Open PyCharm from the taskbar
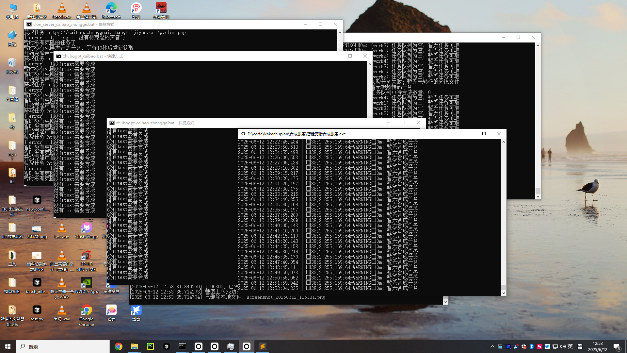Image resolution: width=627 pixels, height=353 pixels. [x=150, y=346]
